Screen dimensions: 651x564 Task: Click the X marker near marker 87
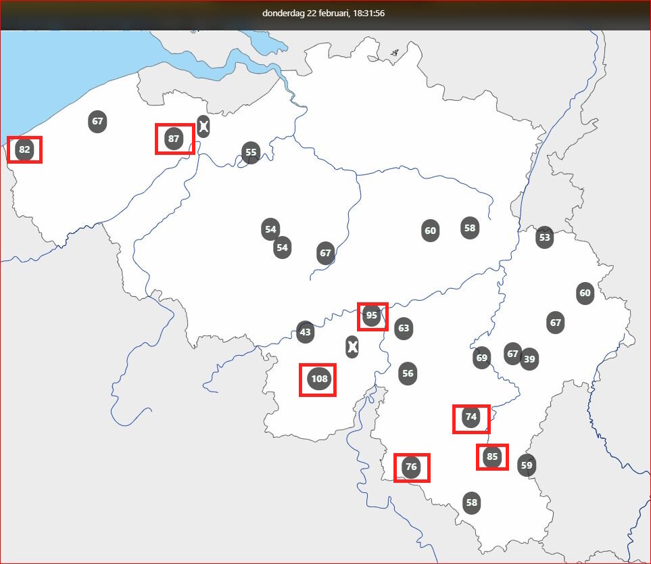click(203, 126)
